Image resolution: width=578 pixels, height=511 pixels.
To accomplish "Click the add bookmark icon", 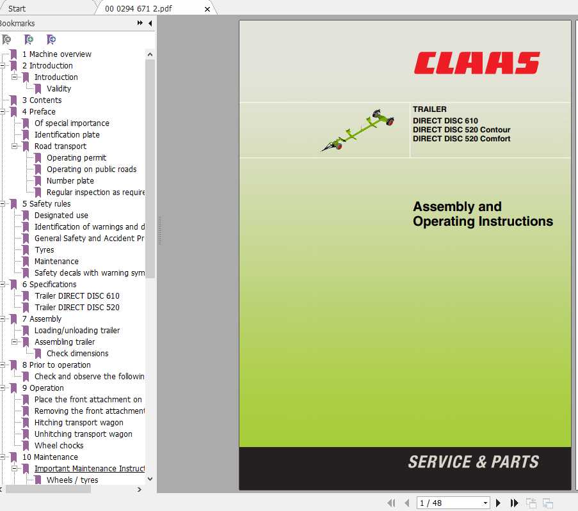I will point(29,39).
